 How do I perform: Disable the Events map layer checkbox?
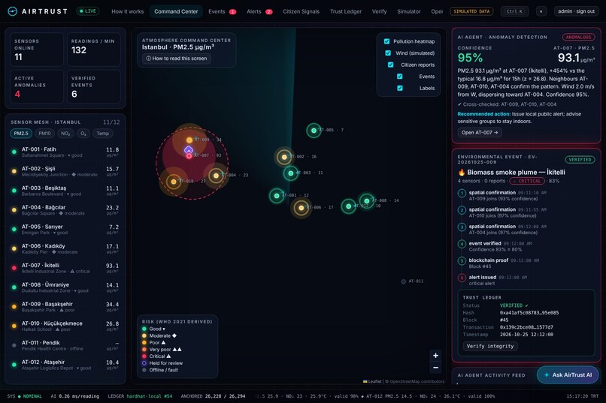(x=400, y=77)
